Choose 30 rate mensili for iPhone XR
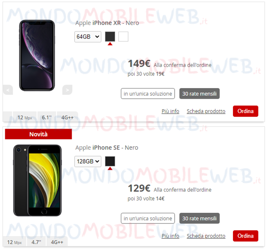 199,94
